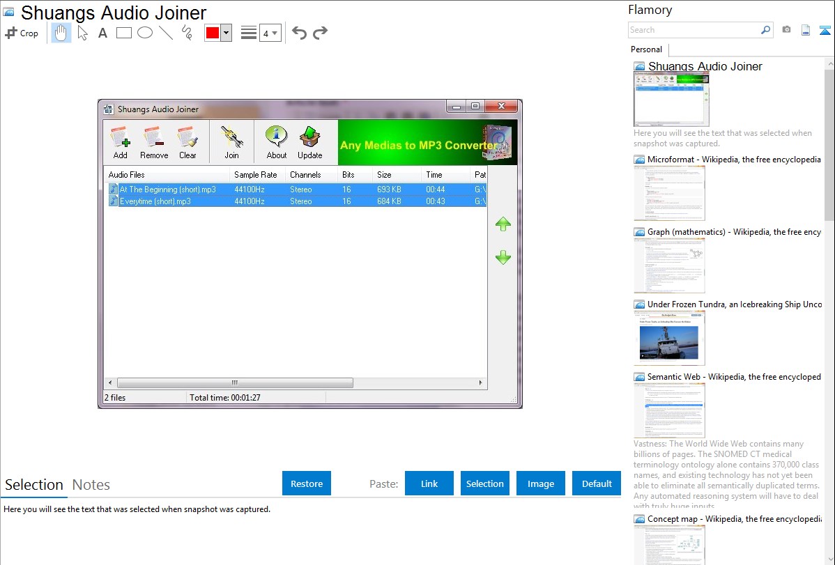Open the About icon
The width and height of the screenshot is (835, 565).
(x=277, y=142)
